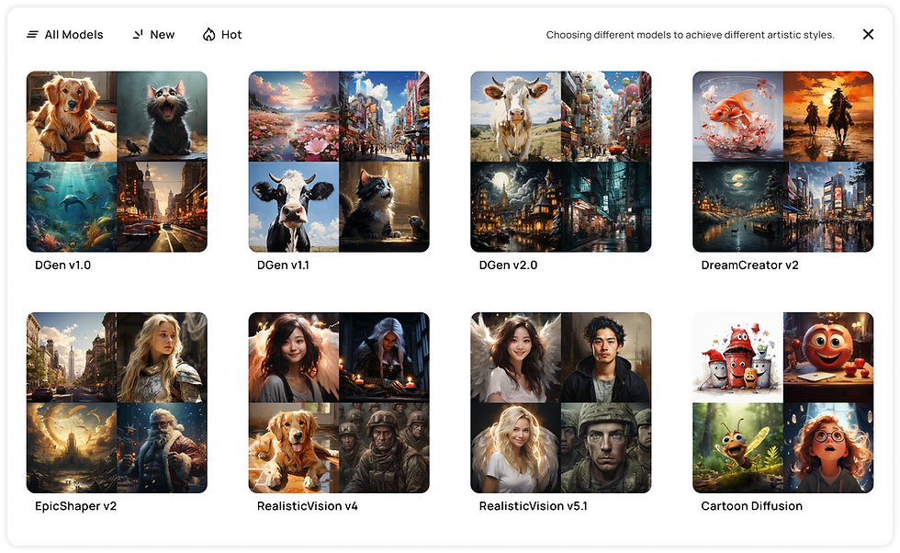Select the DGen v1.1 model thumbnail
The width and height of the screenshot is (900, 553).
click(339, 162)
